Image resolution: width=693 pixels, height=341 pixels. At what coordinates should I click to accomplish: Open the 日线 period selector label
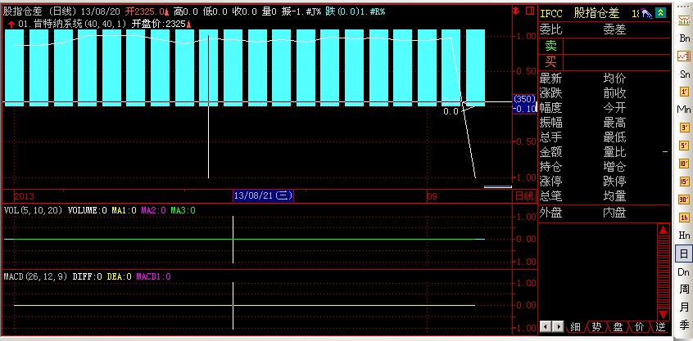523,196
